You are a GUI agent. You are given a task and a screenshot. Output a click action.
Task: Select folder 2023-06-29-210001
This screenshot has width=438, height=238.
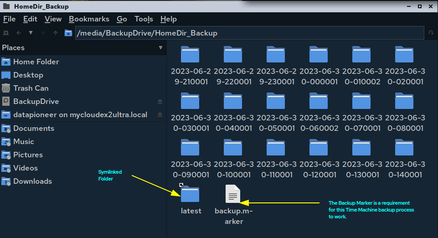(191, 66)
